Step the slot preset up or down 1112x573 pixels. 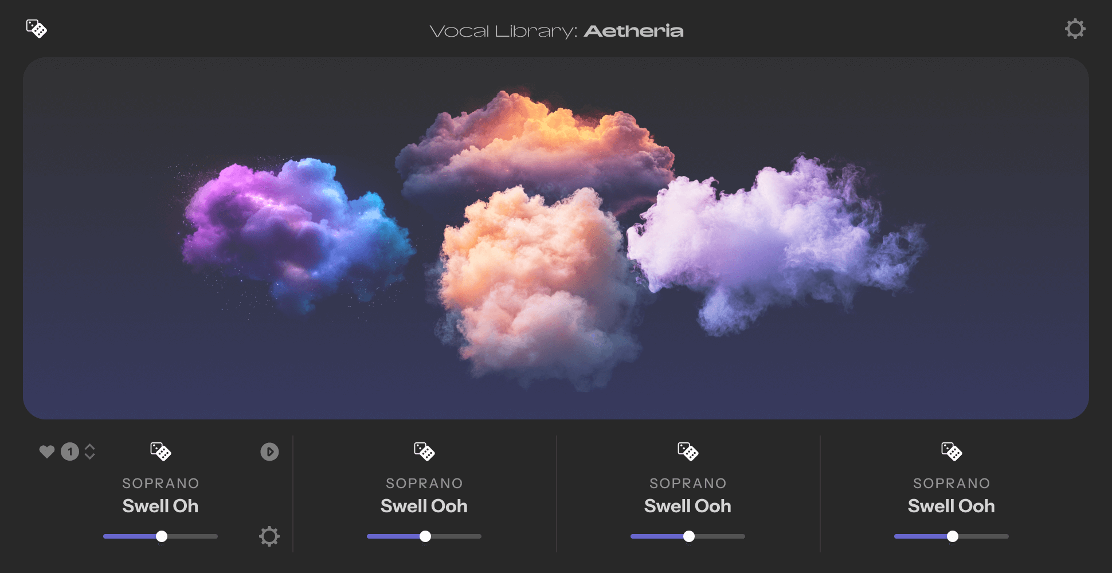coord(90,452)
